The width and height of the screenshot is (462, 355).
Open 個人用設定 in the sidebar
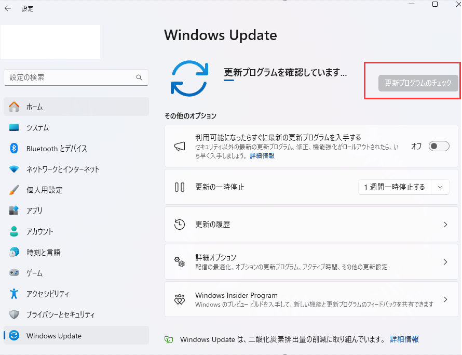coord(76,190)
